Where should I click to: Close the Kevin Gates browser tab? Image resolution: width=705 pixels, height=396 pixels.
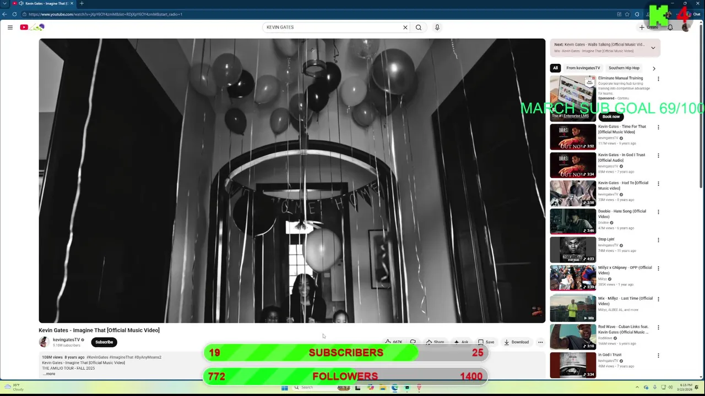72,3
